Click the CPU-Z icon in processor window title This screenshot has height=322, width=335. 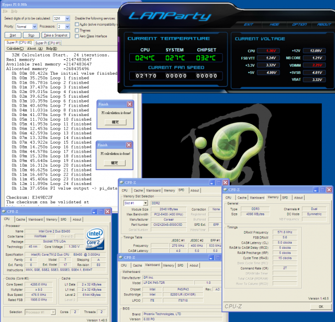(4, 212)
